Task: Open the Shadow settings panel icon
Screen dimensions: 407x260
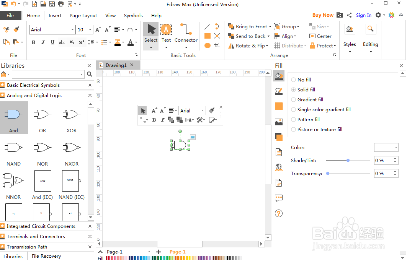Action: 278,137
